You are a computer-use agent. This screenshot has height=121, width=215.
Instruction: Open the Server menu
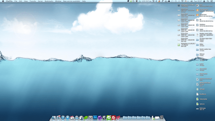40,1
